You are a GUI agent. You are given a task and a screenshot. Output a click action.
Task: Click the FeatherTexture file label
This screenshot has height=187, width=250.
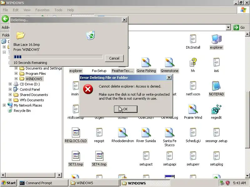pos(122,71)
